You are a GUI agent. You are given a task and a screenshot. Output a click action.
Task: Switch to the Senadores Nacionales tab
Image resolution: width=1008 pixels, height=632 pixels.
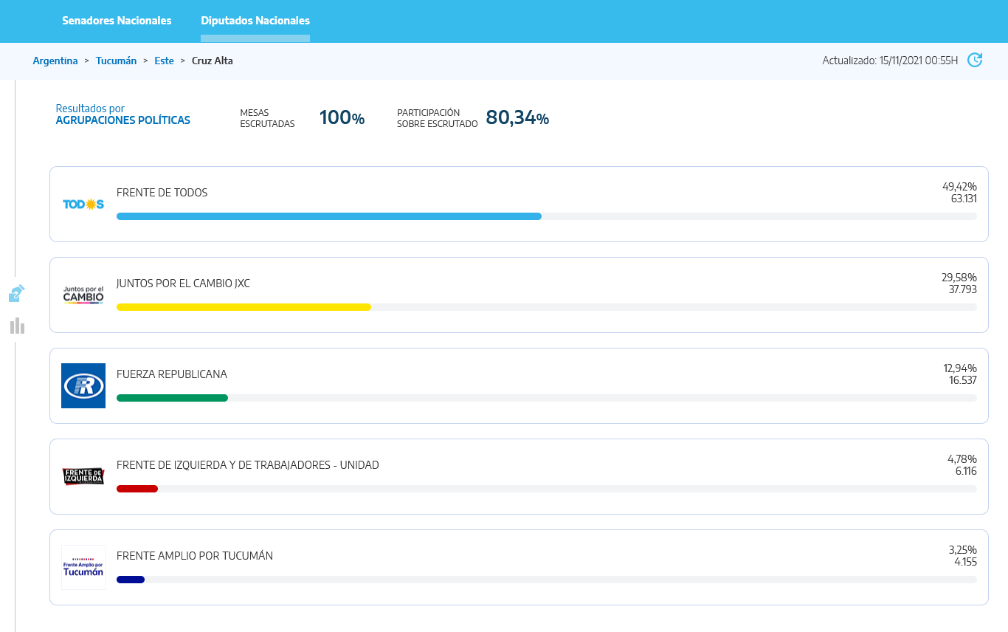point(117,21)
